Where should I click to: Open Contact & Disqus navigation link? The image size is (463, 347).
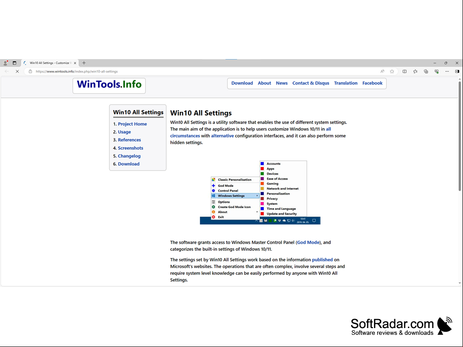(x=311, y=83)
